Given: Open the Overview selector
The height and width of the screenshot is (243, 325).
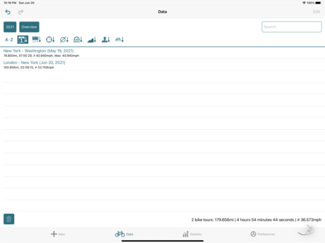Looking at the screenshot, I should [29, 27].
